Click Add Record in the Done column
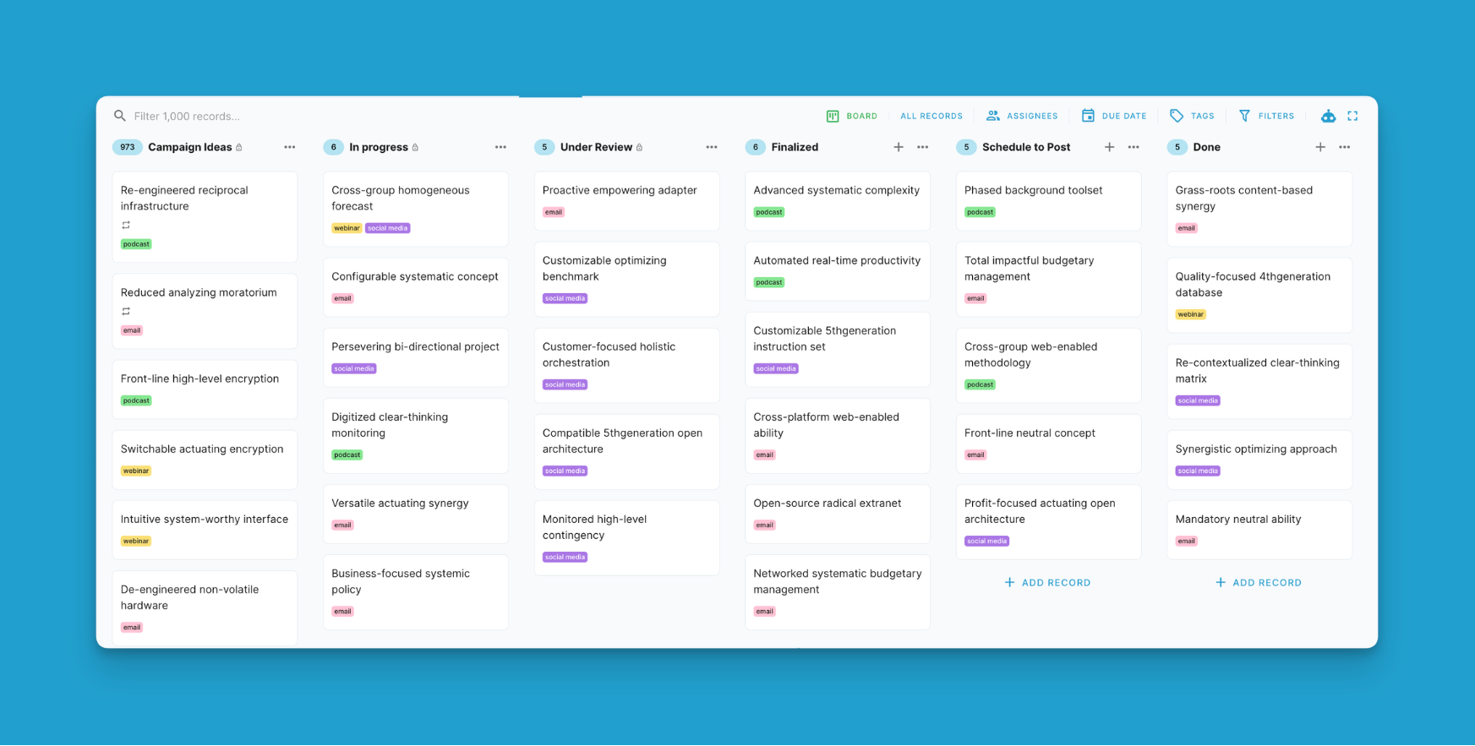Screen dimensions: 1475x746 click(x=1258, y=583)
